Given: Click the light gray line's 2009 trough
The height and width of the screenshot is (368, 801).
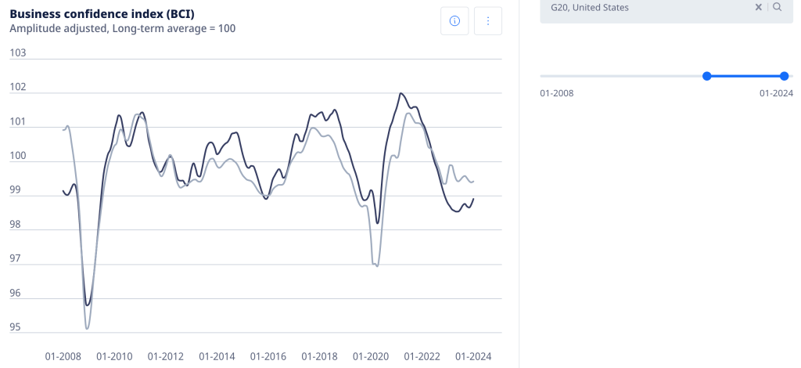Looking at the screenshot, I should click(x=87, y=328).
